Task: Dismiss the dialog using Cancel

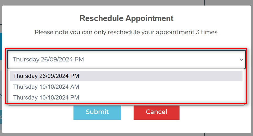Action: click(x=156, y=112)
